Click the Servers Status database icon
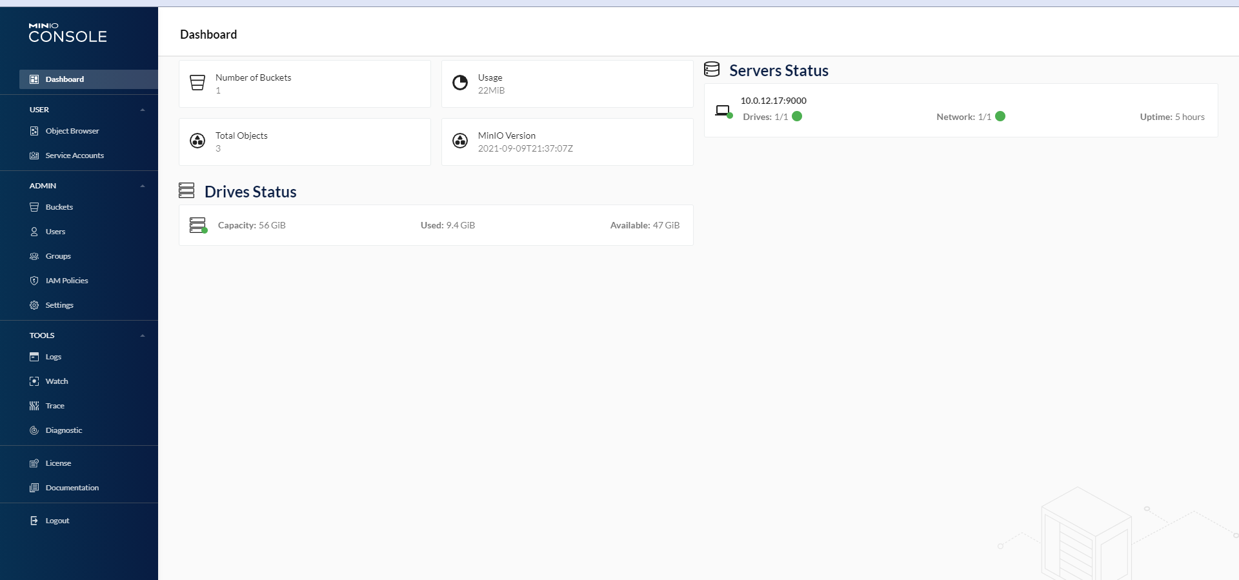The image size is (1239, 580). pos(712,69)
